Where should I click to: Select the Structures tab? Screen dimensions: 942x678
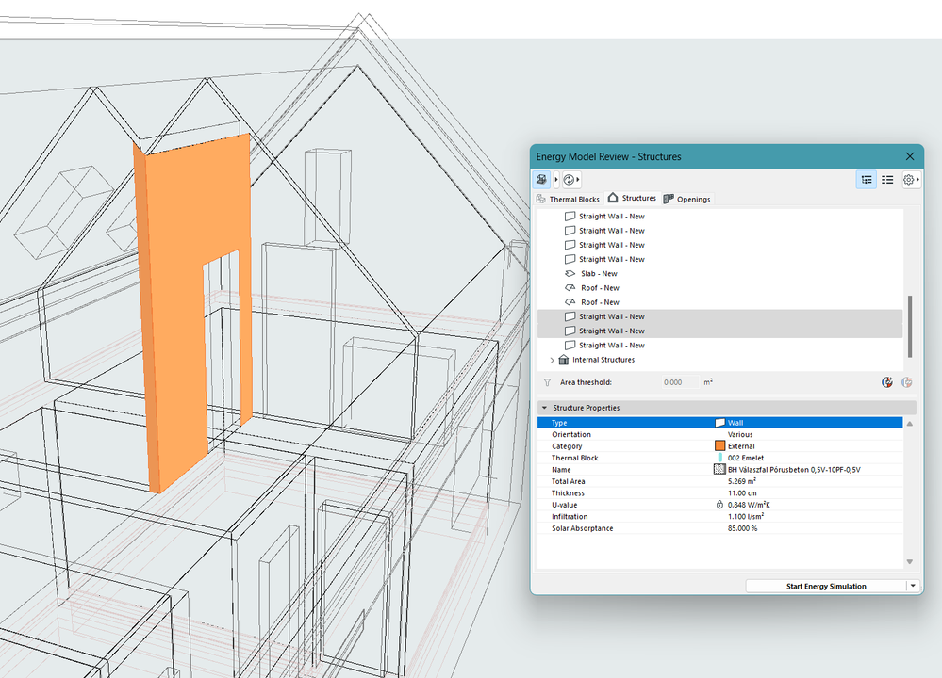point(632,198)
